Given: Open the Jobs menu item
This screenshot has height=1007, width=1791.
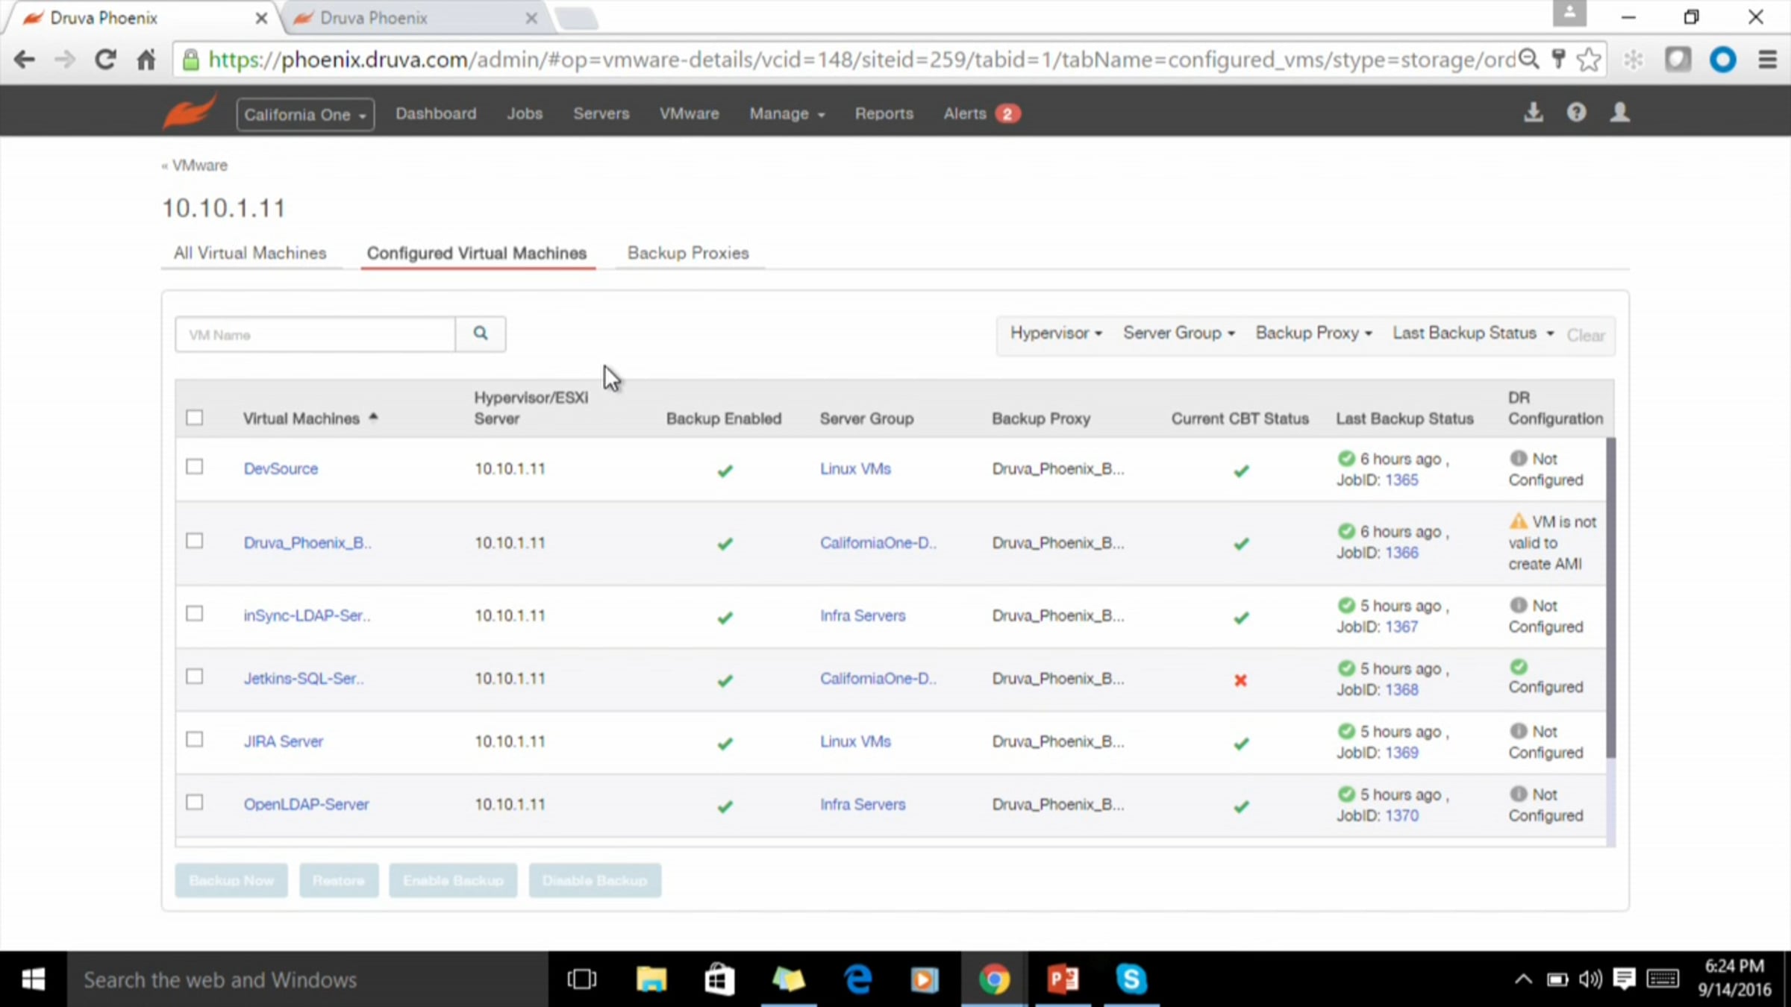Looking at the screenshot, I should point(525,113).
